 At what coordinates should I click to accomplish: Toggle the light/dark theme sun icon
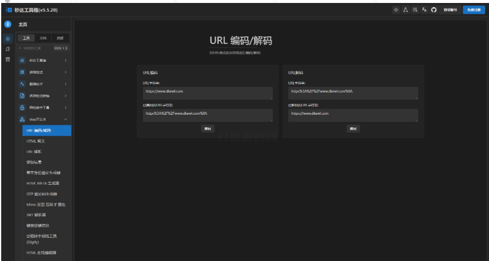tap(396, 11)
